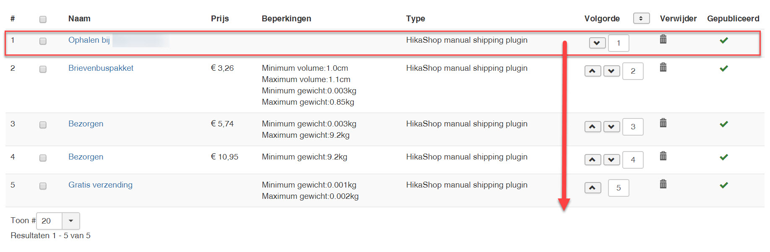Open the Toon # results-per-page dropdown
This screenshot has height=252, width=770.
pos(70,221)
